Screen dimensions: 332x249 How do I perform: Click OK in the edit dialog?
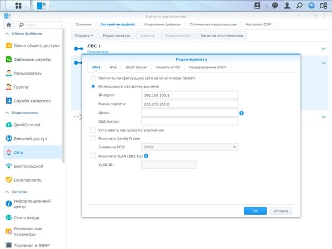click(x=255, y=211)
